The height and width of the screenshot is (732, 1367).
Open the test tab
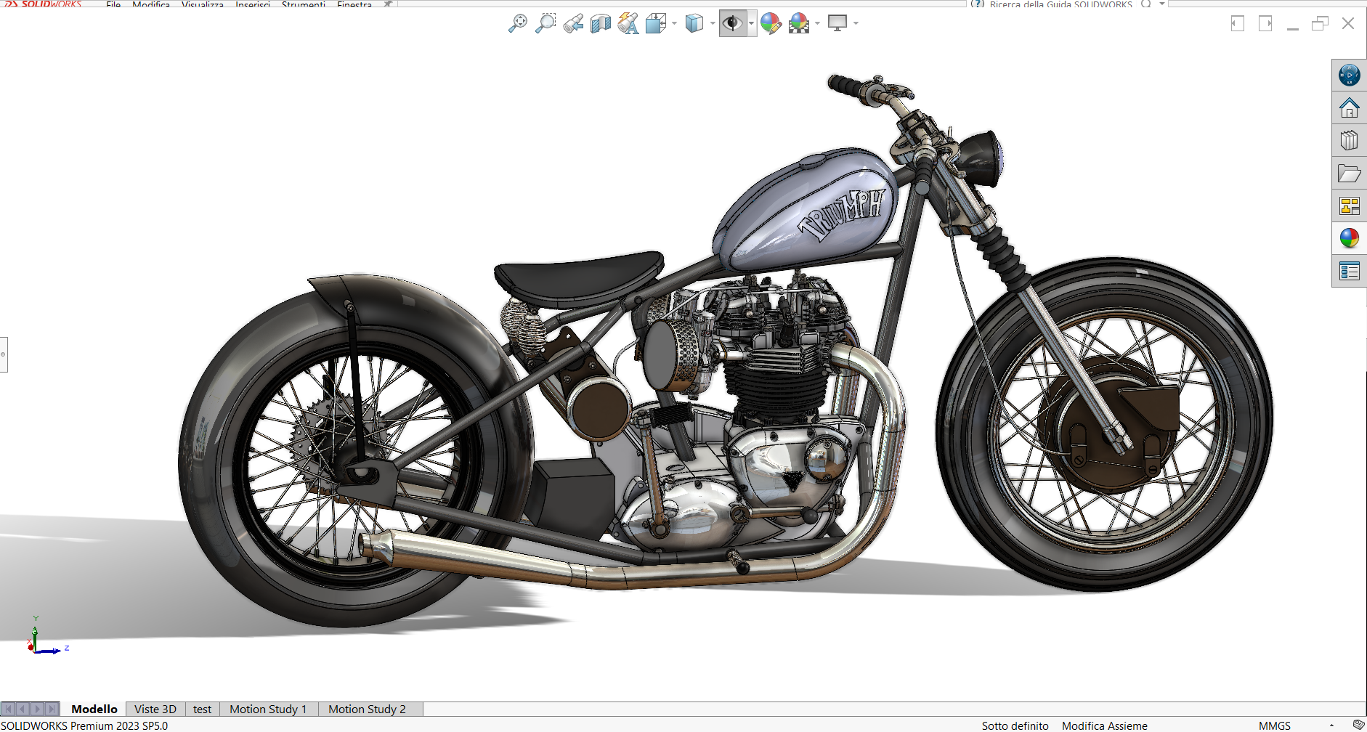tap(203, 709)
